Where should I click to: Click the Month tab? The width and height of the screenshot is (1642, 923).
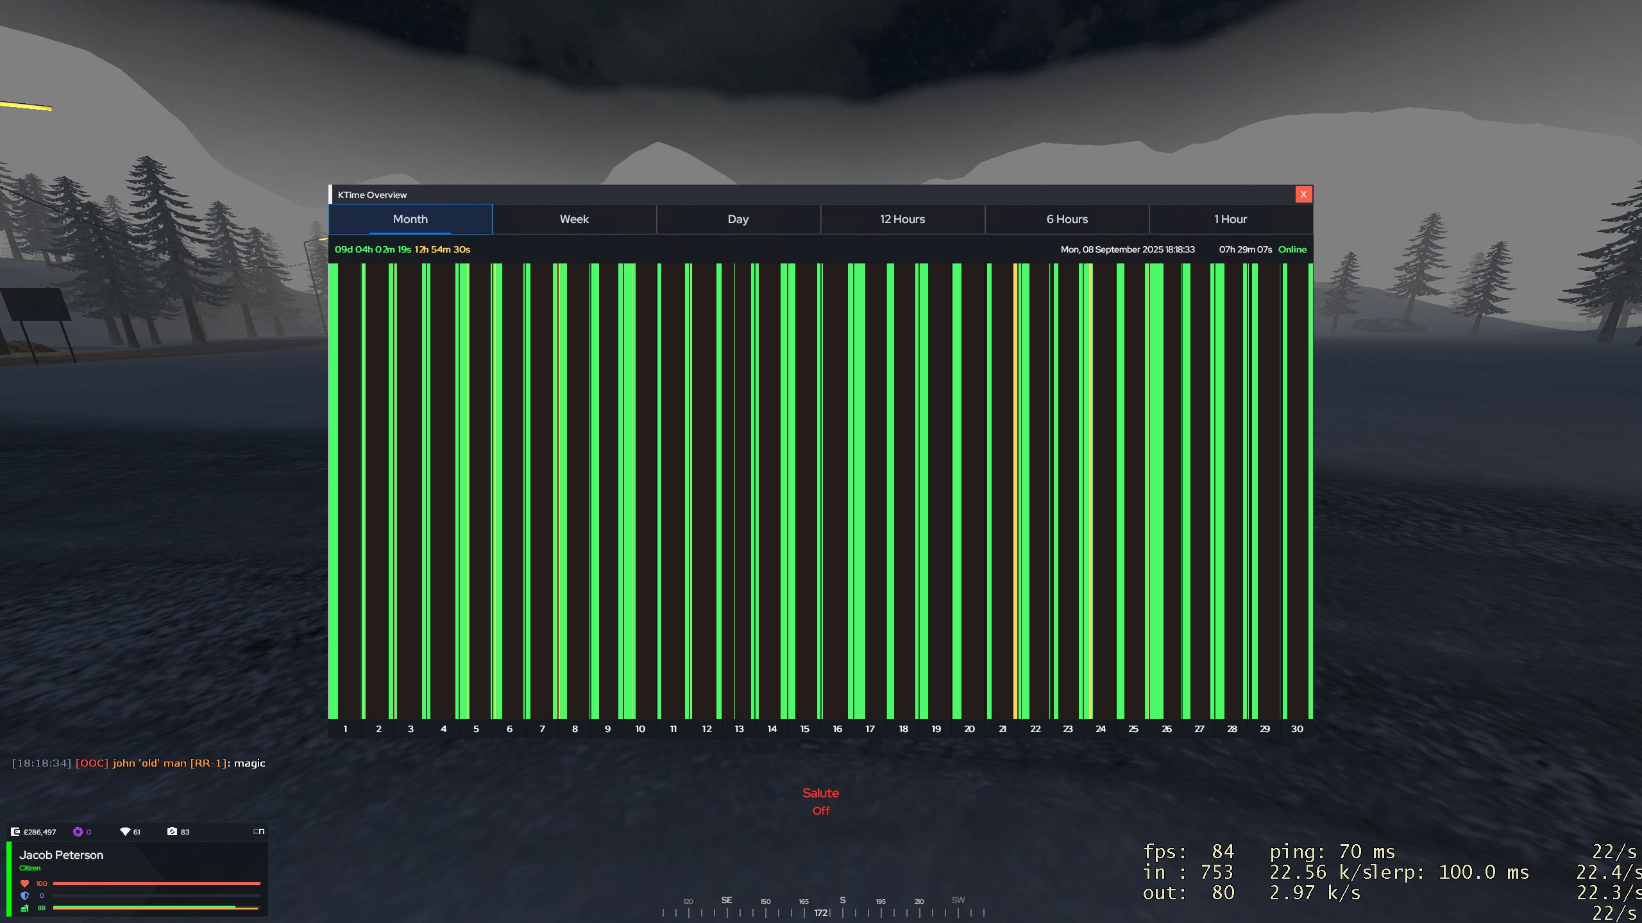pos(410,219)
